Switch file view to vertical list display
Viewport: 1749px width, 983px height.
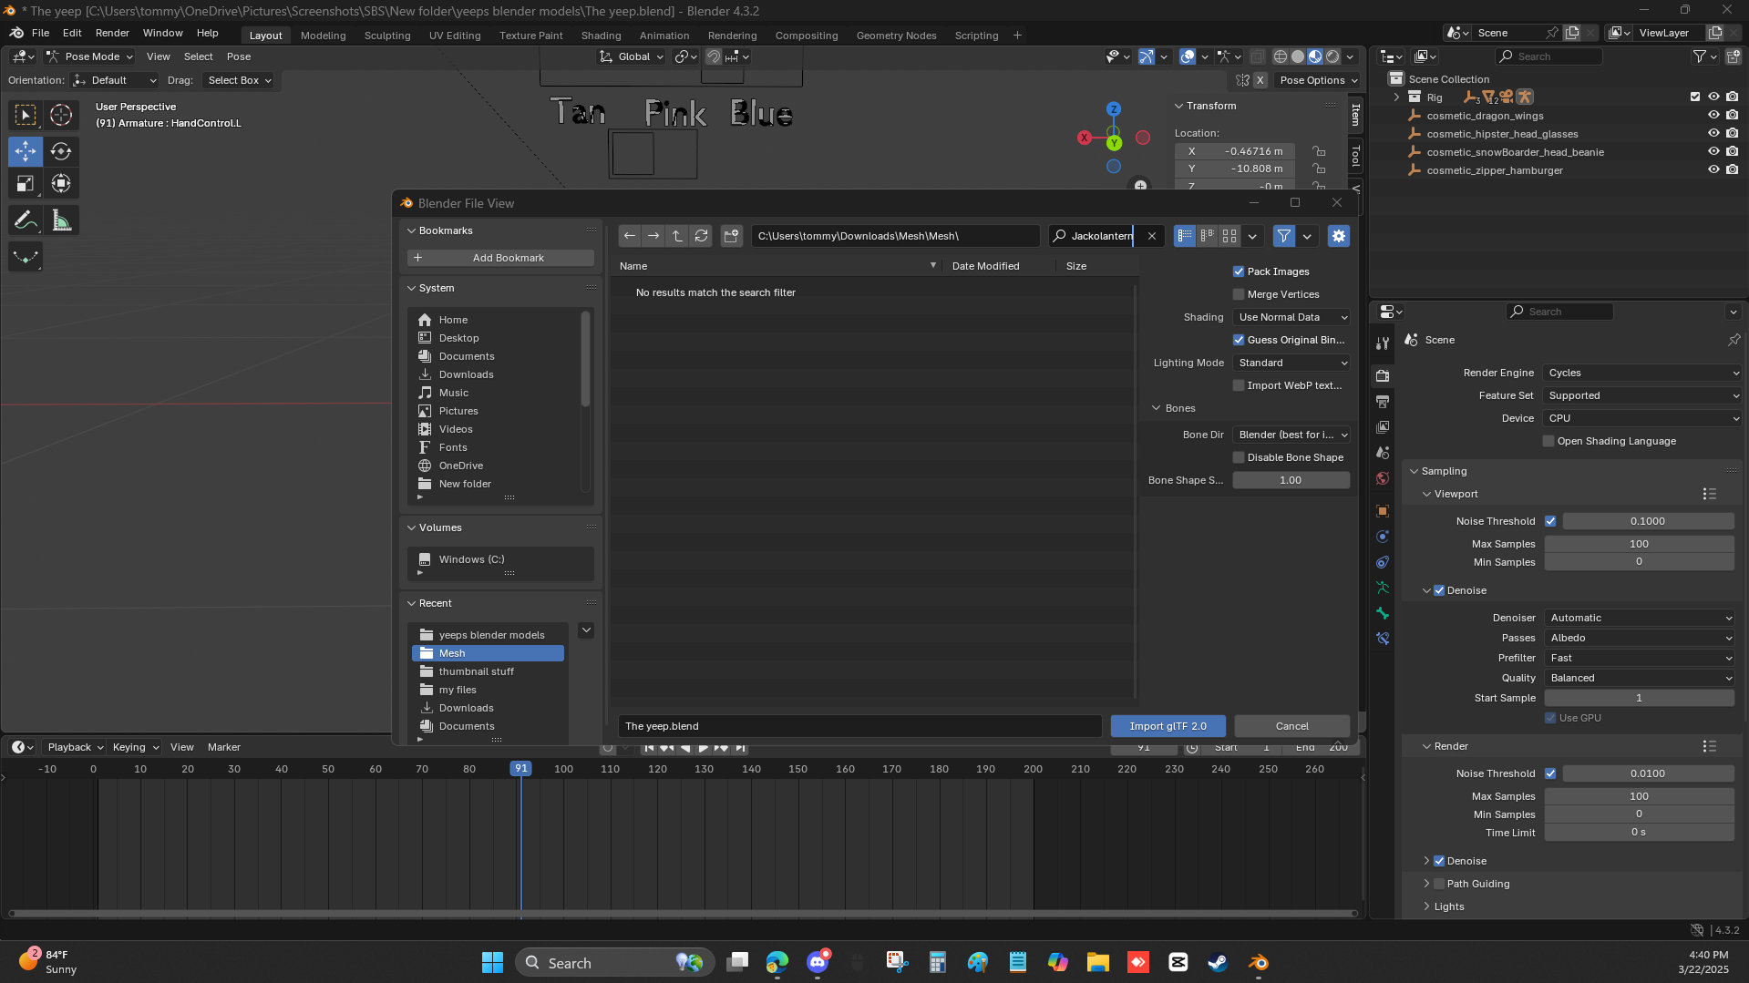tap(1185, 236)
